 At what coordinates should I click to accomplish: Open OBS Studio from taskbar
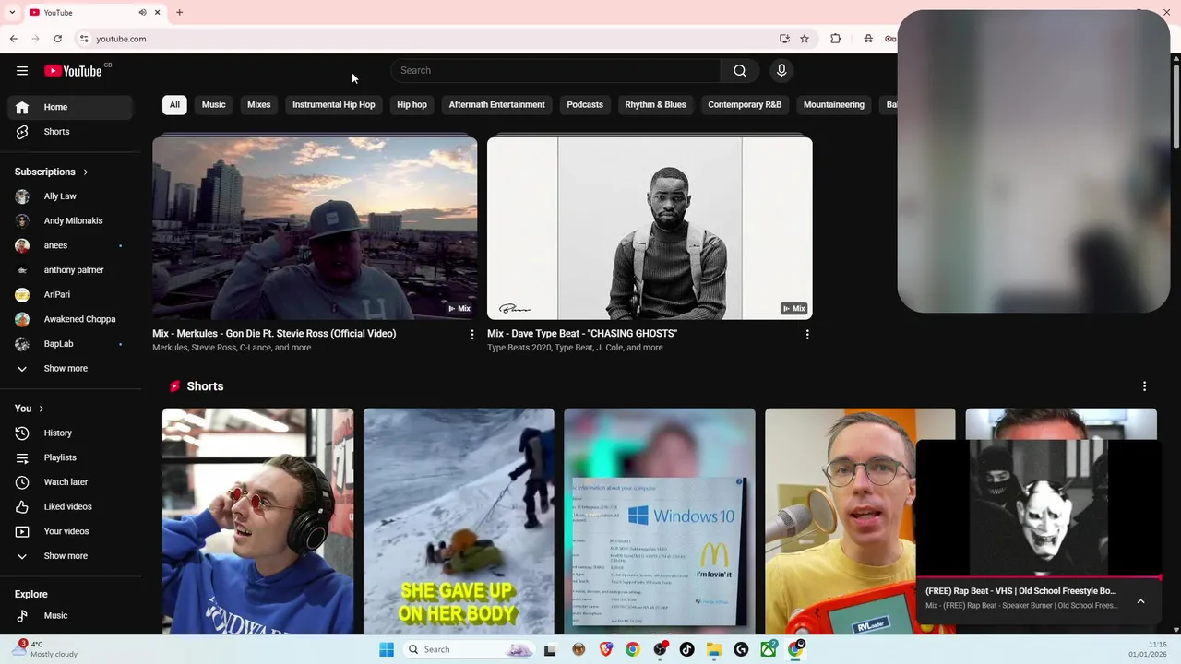[660, 649]
